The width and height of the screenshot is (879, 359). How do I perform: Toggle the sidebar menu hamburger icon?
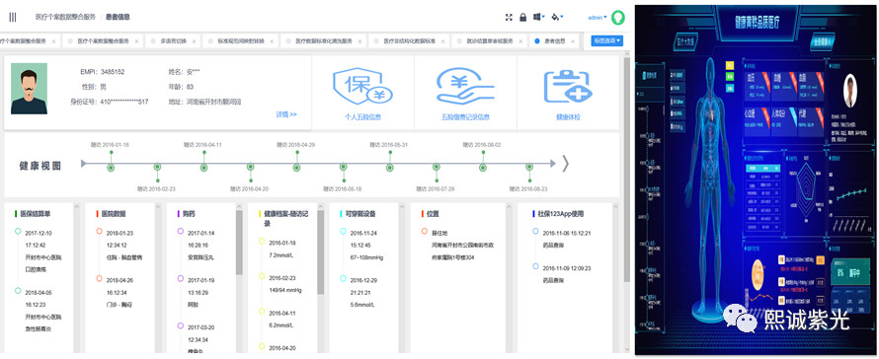pyautogui.click(x=12, y=17)
